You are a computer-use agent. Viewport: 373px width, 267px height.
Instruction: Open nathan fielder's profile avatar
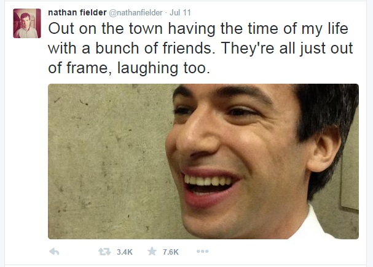(x=27, y=23)
